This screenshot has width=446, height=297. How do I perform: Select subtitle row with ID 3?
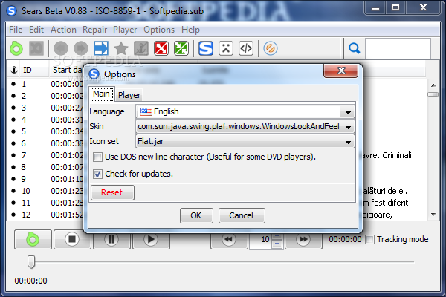click(x=45, y=108)
